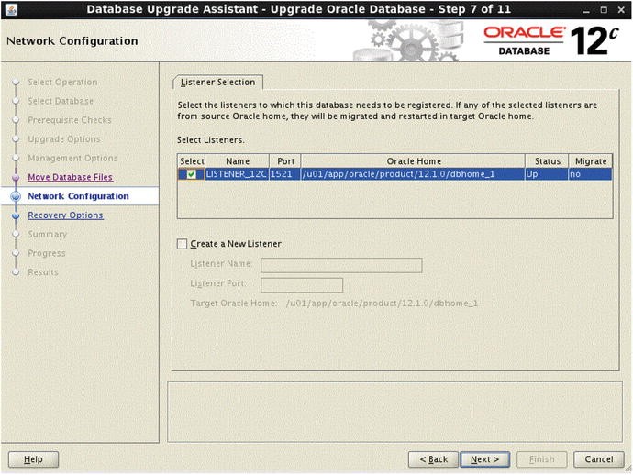Enable Create a New Listener checkbox
The width and height of the screenshot is (633, 475).
tap(182, 244)
